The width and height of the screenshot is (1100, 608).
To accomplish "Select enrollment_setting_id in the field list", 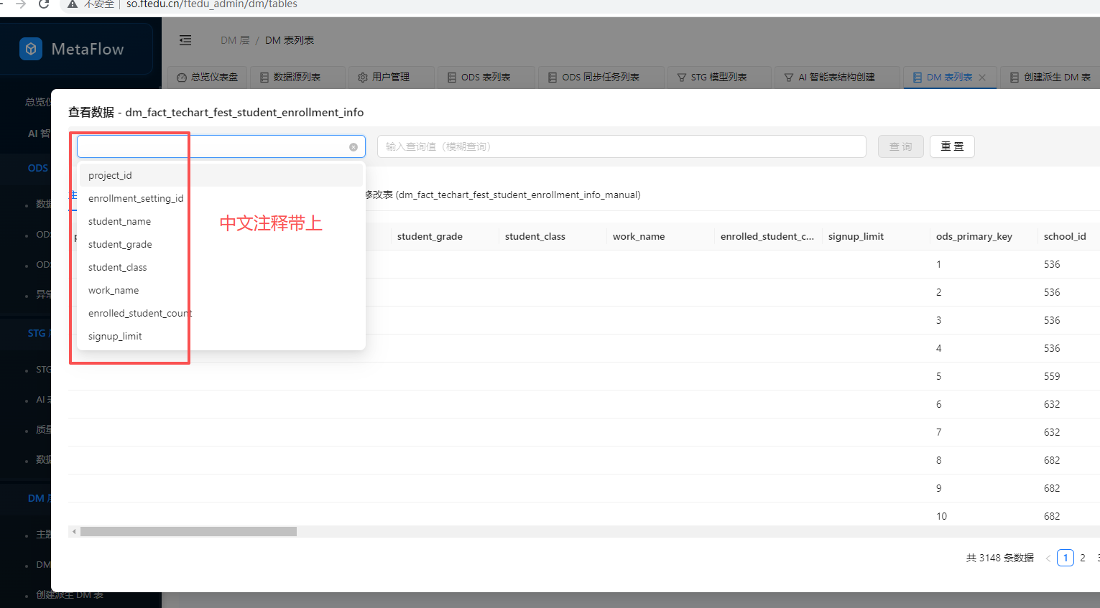I will [x=136, y=198].
